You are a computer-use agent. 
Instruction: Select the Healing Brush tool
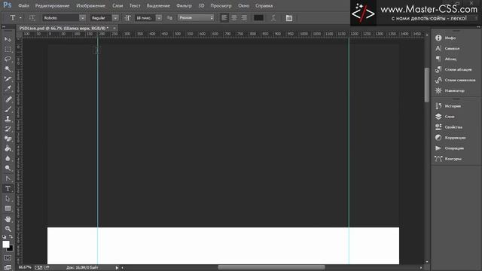click(x=8, y=99)
